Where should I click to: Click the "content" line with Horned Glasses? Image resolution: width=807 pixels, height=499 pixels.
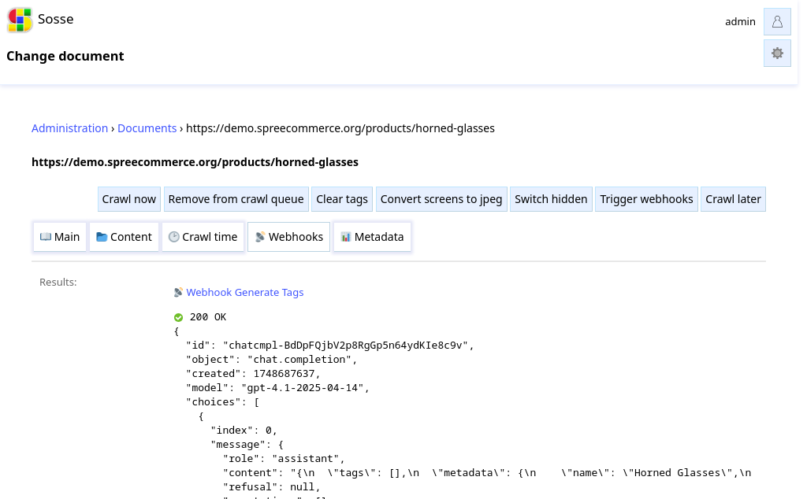(x=487, y=473)
